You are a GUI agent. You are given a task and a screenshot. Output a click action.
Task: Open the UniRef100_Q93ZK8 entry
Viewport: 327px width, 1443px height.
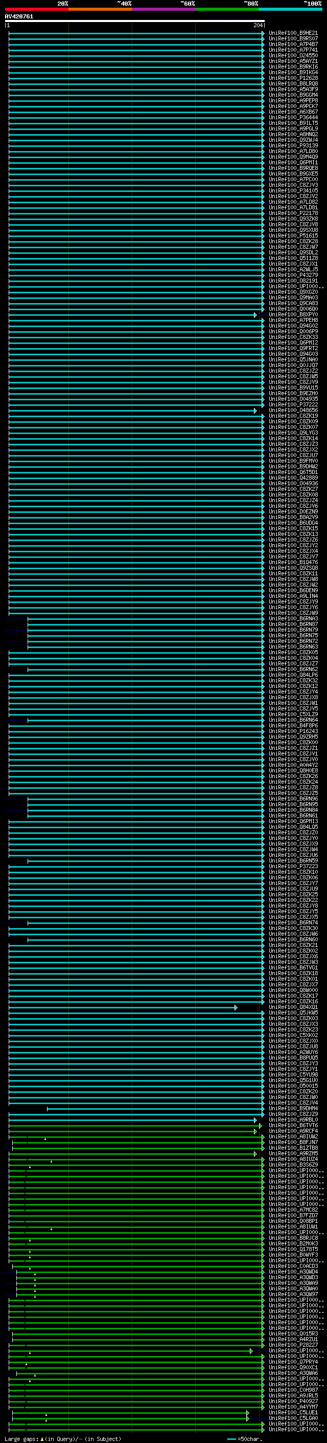(x=293, y=219)
